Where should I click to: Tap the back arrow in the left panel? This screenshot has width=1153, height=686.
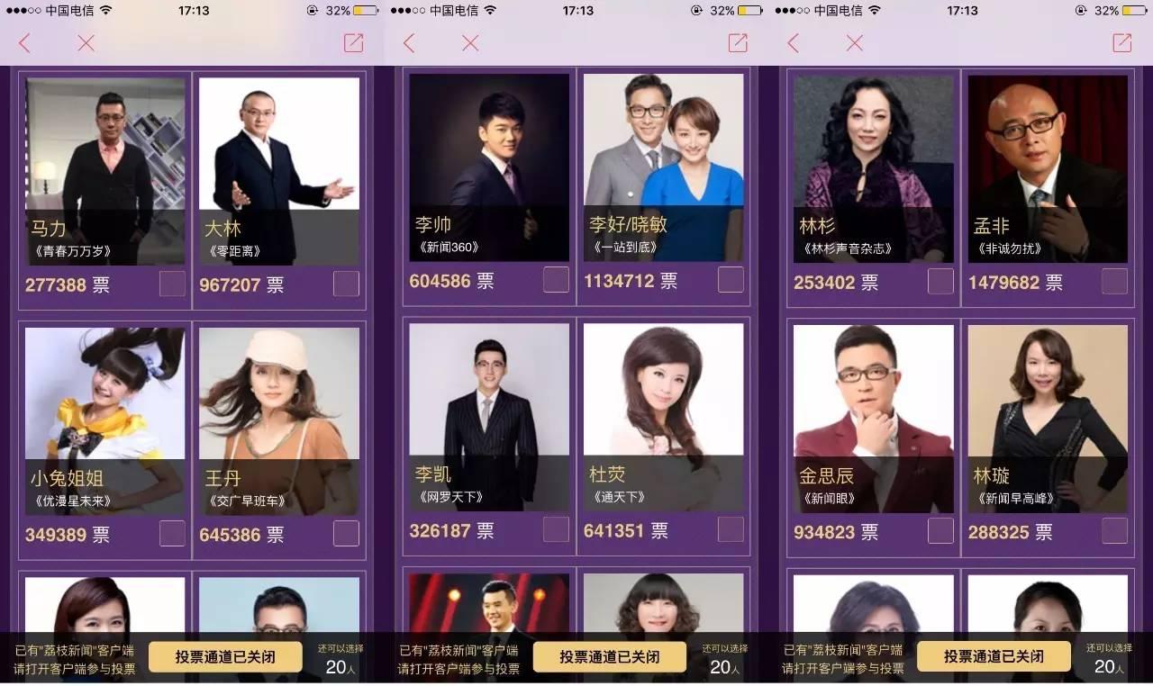point(24,42)
